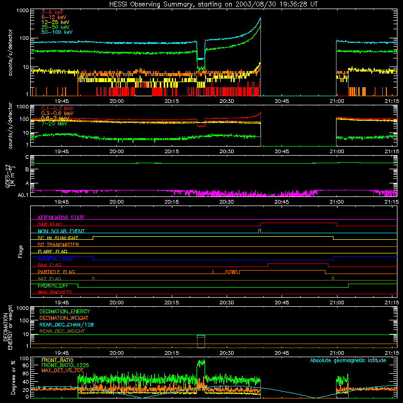Screen dimensions: 403x403
Task: Click the REAR_DEC_WEIGHT legend entry
Action: coord(62,331)
